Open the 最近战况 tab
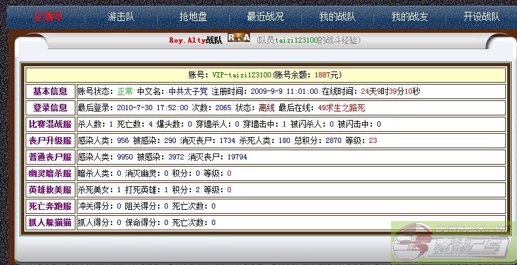The width and height of the screenshot is (517, 265). 265,17
